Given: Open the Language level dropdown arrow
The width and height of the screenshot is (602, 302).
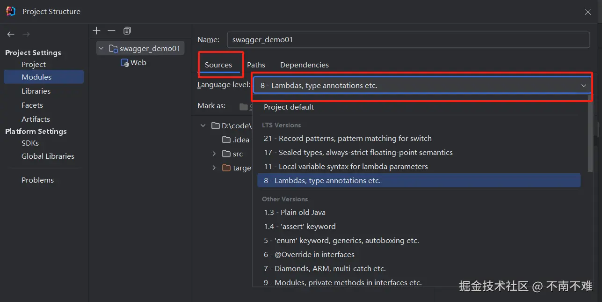Looking at the screenshot, I should [583, 86].
